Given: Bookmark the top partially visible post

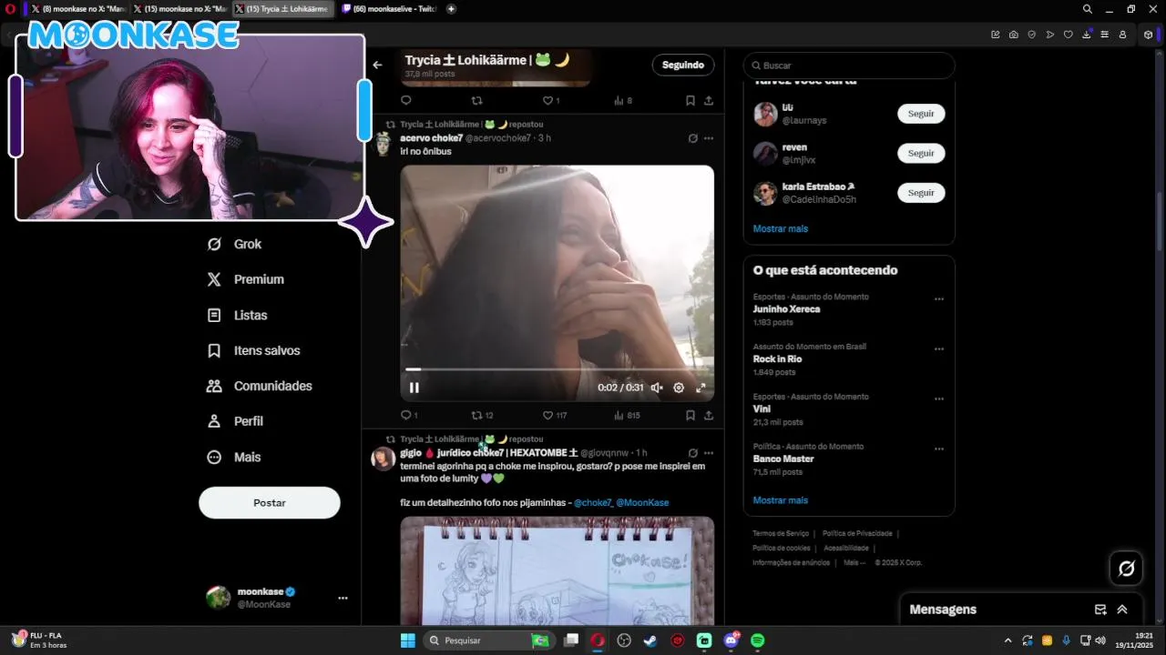Looking at the screenshot, I should (x=690, y=101).
